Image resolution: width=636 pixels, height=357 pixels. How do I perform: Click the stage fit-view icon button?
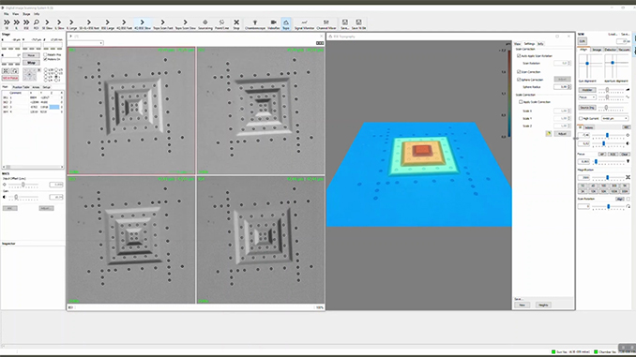[x=6, y=71]
